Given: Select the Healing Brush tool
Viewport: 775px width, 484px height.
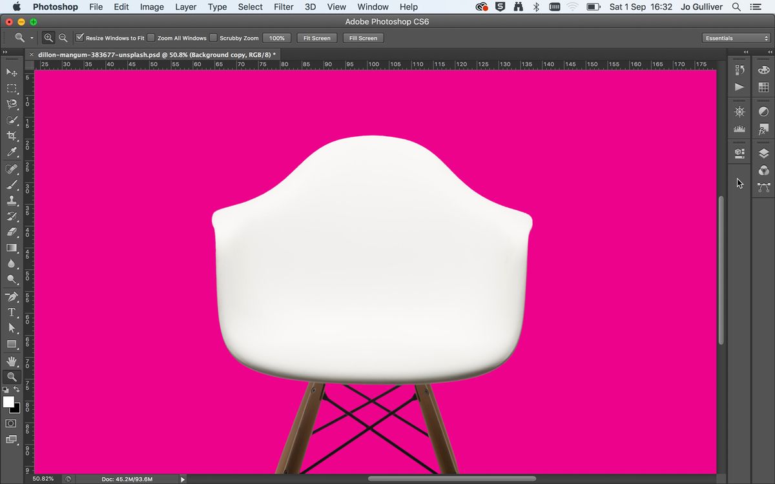Looking at the screenshot, I should point(12,168).
